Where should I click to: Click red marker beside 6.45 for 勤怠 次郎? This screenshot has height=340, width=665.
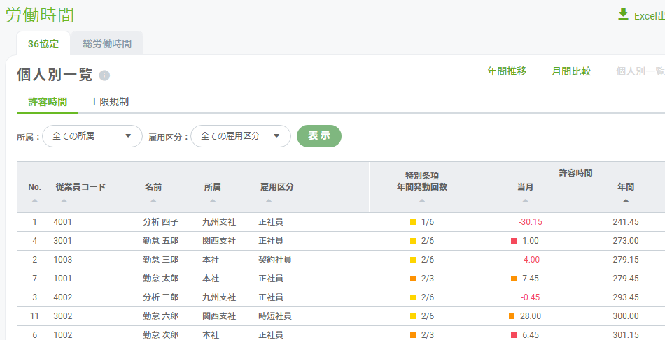(x=514, y=335)
